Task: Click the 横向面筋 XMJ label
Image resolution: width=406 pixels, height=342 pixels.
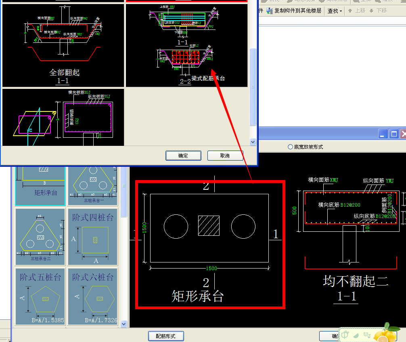Action: pos(323,180)
